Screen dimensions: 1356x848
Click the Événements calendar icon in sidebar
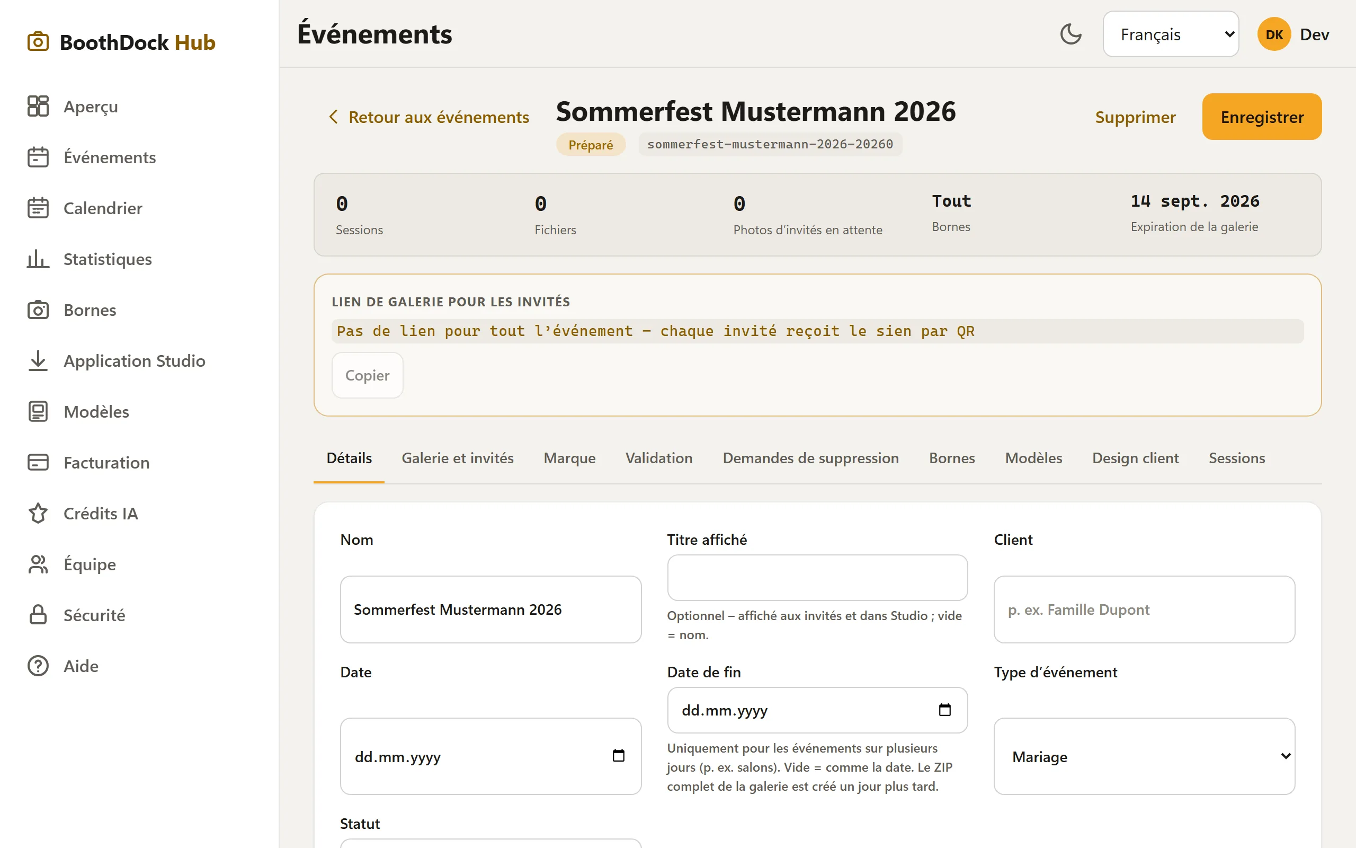pos(38,157)
